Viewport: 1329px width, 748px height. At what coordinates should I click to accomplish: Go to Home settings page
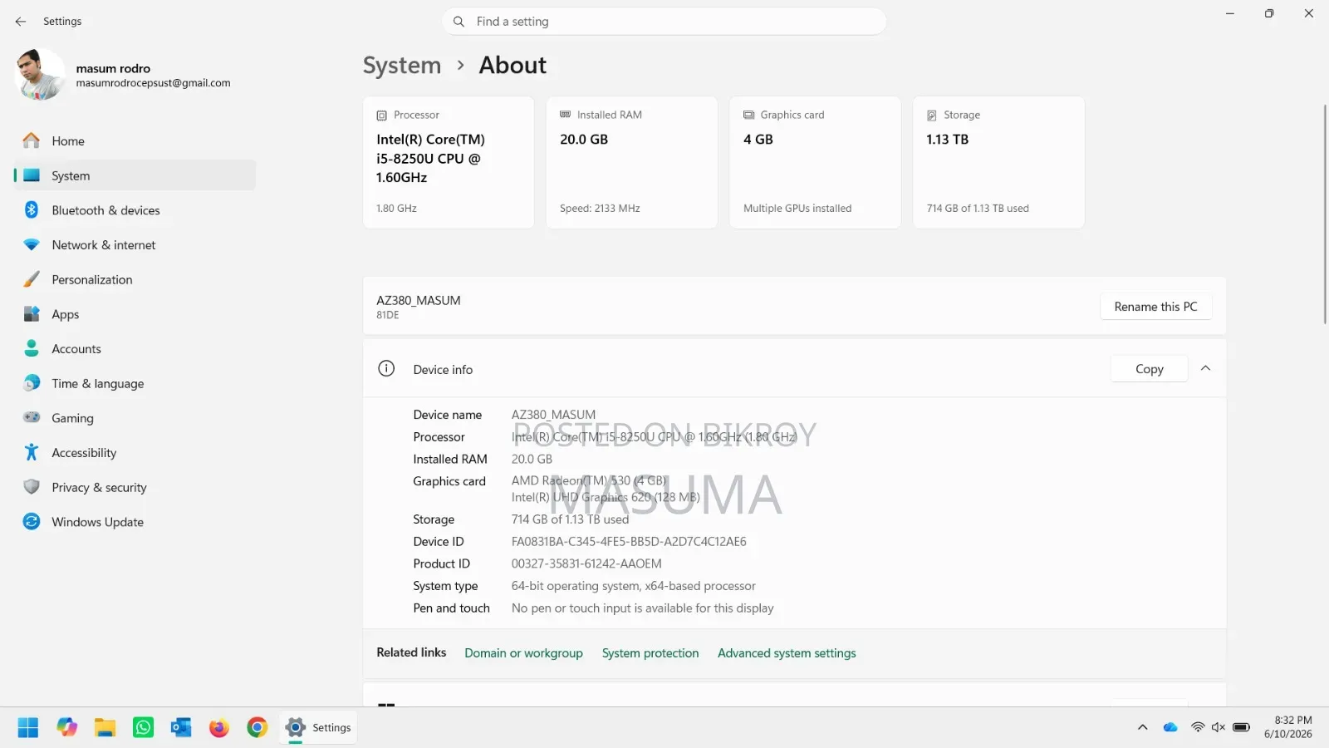135,141
